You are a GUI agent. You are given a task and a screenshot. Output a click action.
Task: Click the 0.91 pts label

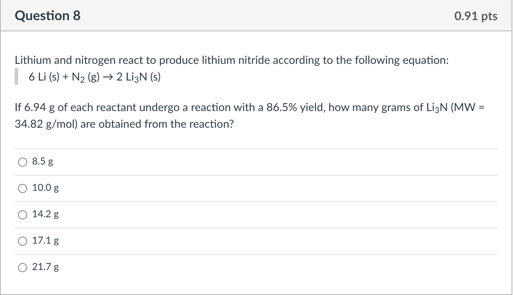pyautogui.click(x=476, y=16)
